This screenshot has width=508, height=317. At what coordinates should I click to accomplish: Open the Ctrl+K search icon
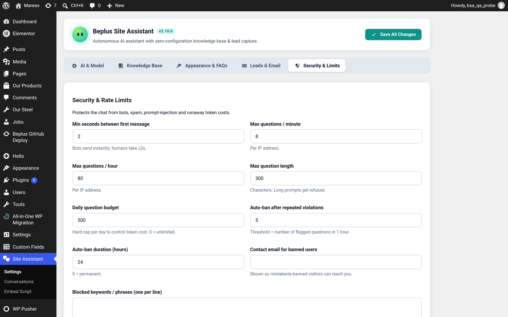coord(65,6)
